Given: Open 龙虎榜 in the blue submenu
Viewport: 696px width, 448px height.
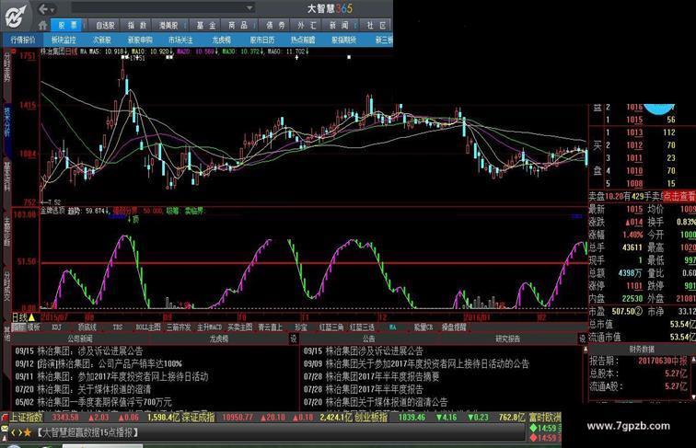Looking at the screenshot, I should [x=221, y=40].
